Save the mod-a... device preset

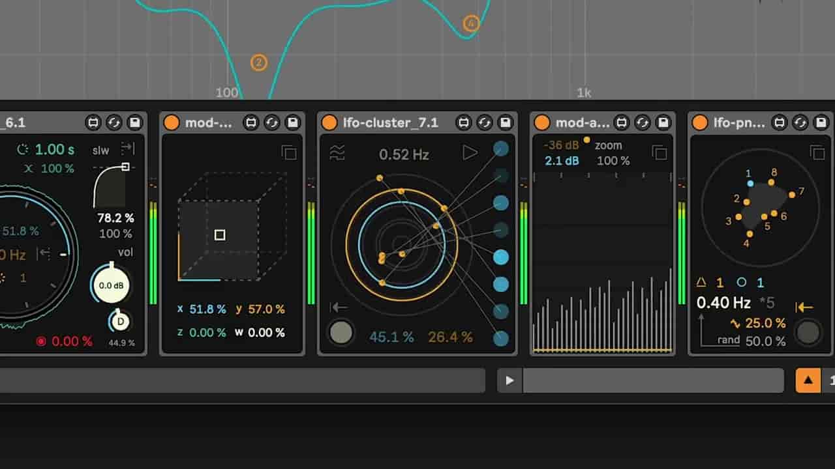tap(663, 122)
